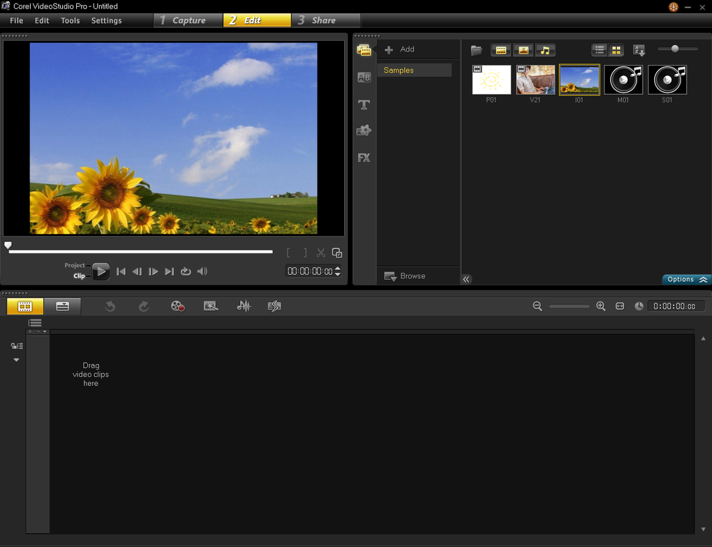Expand the Options panel
This screenshot has width=712, height=547.
click(687, 279)
